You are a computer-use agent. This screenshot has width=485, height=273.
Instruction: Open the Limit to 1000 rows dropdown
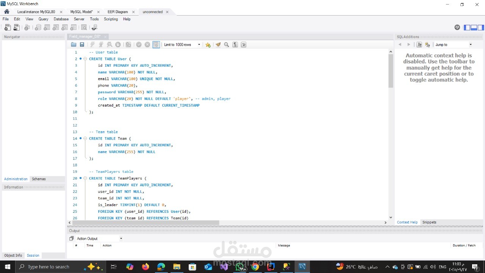tap(182, 45)
